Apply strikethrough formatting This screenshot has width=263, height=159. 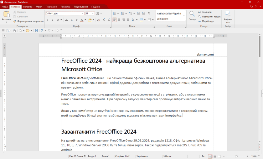66,20
